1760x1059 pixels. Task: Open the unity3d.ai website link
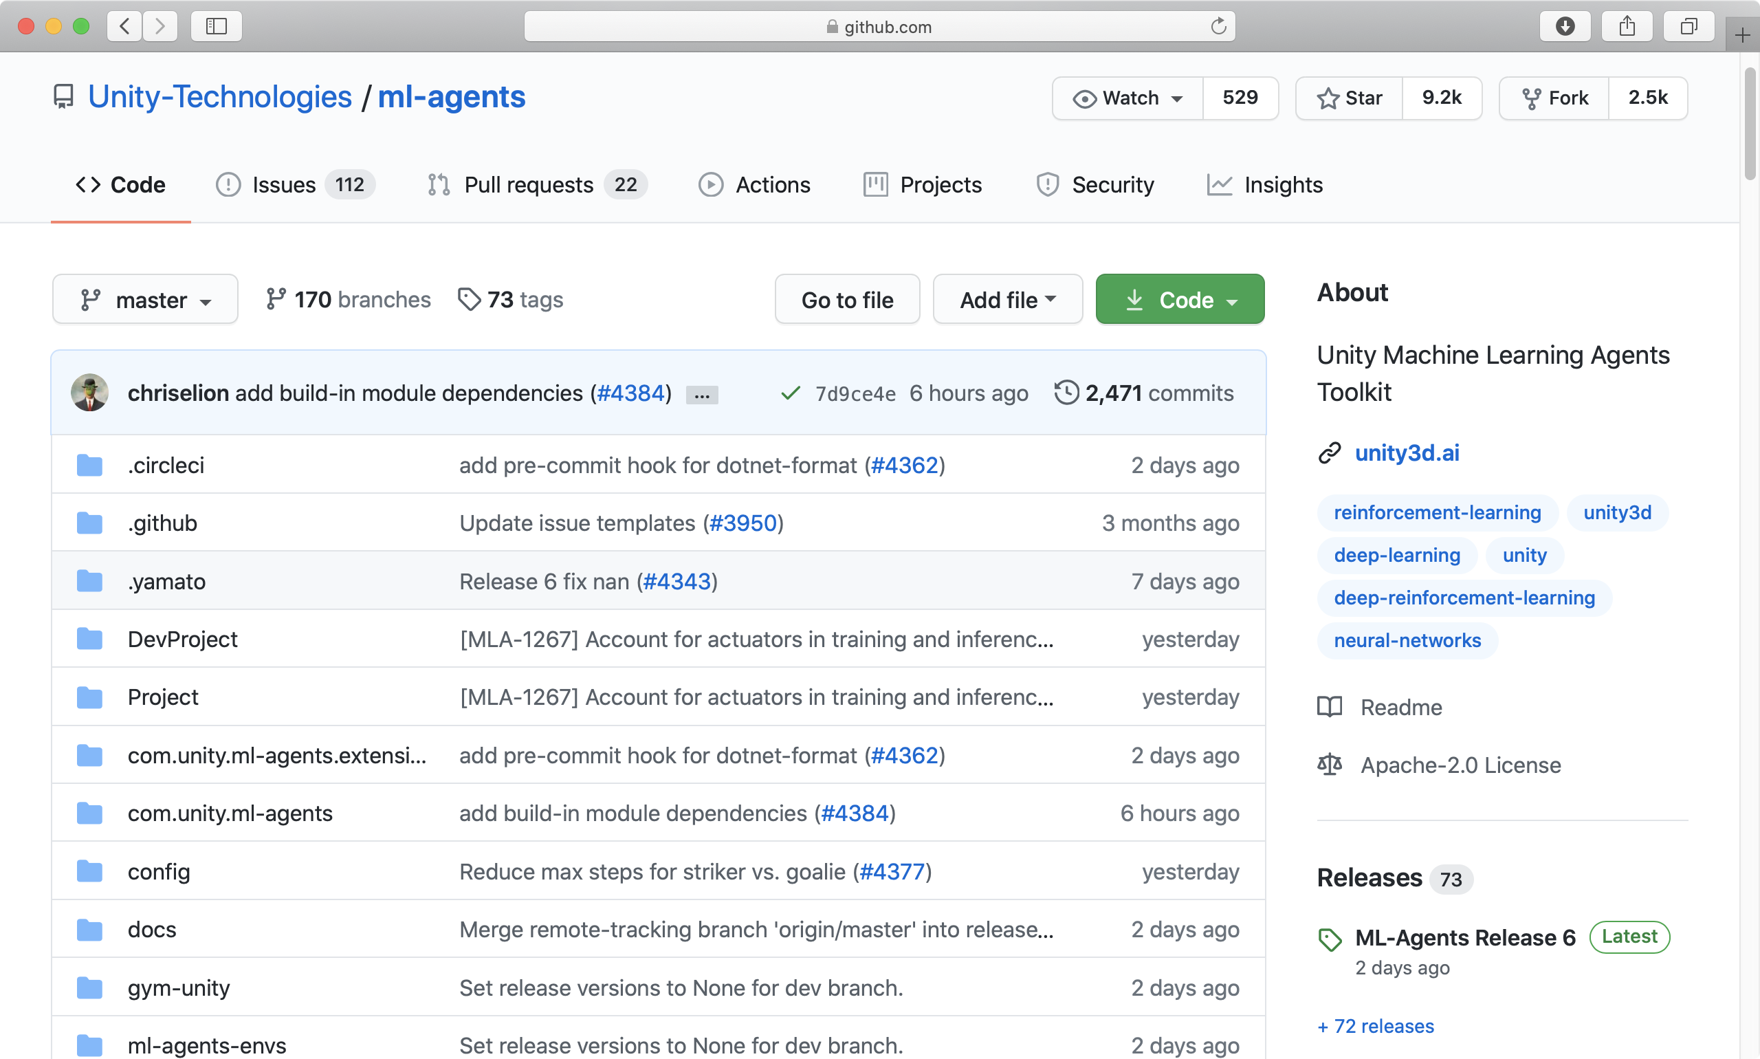click(x=1407, y=453)
